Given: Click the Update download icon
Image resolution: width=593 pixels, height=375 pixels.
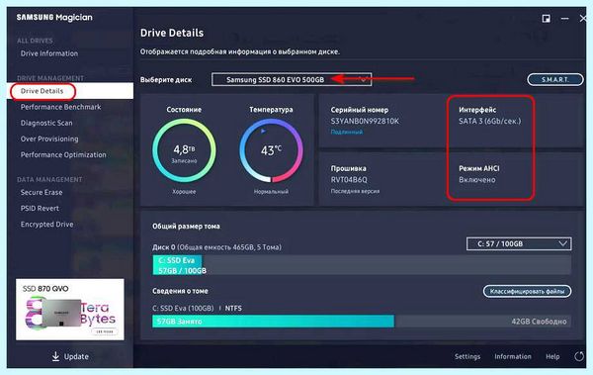Looking at the screenshot, I should coord(55,356).
